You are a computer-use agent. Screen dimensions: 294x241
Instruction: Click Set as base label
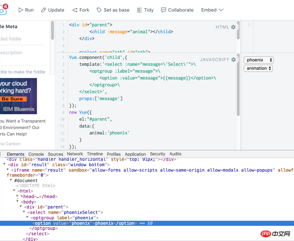116,10
